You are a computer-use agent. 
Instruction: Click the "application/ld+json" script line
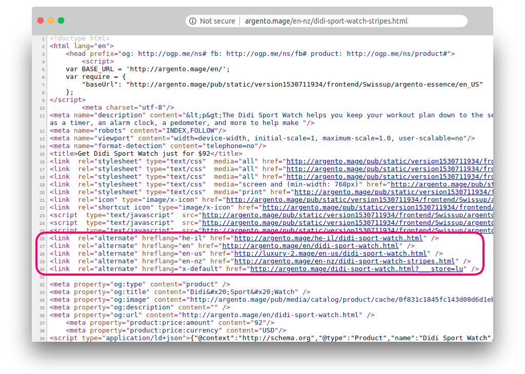271,338
